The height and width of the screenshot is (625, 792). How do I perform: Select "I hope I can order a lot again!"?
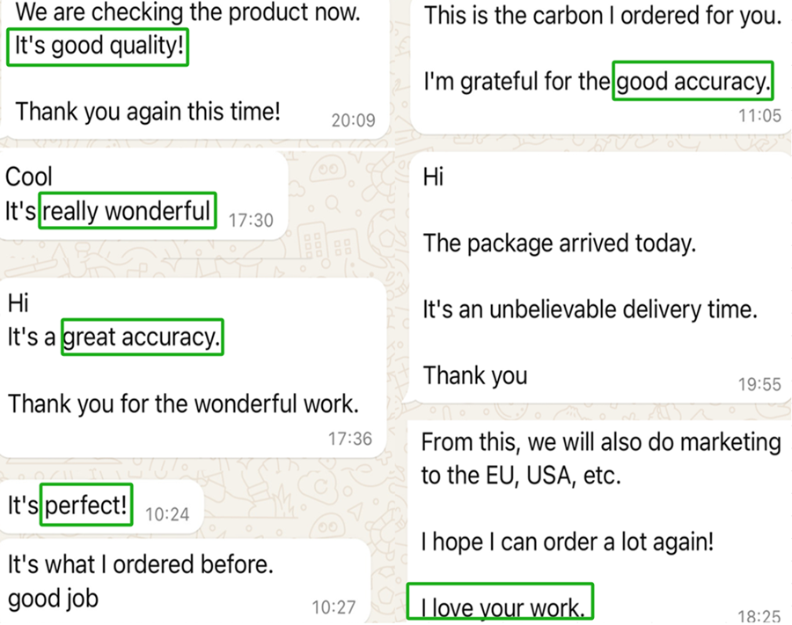coord(568,541)
